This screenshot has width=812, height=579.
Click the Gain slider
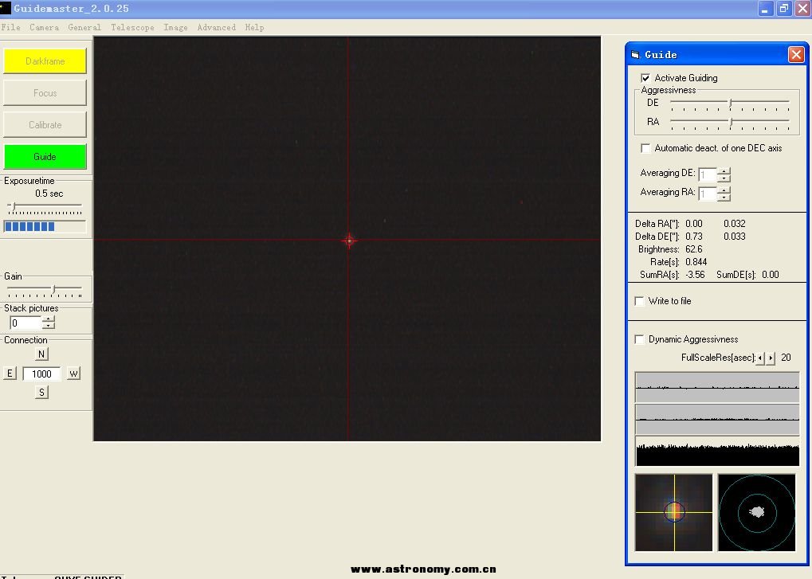click(45, 291)
